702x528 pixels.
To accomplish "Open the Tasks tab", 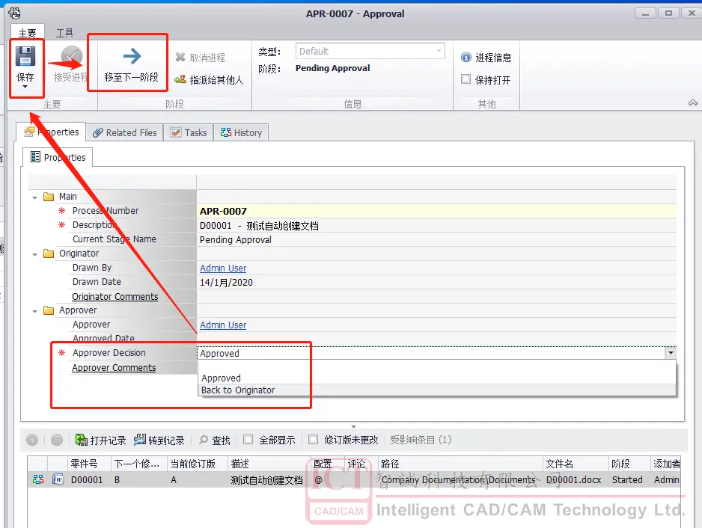I will [x=189, y=132].
